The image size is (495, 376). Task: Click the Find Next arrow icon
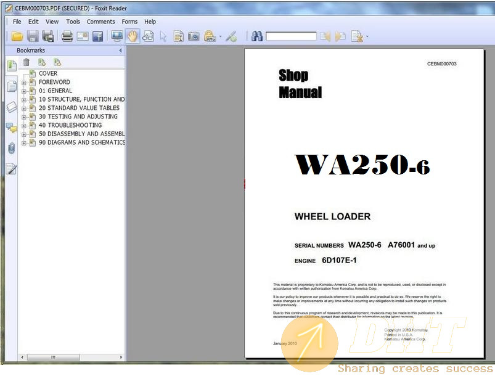[x=340, y=36]
